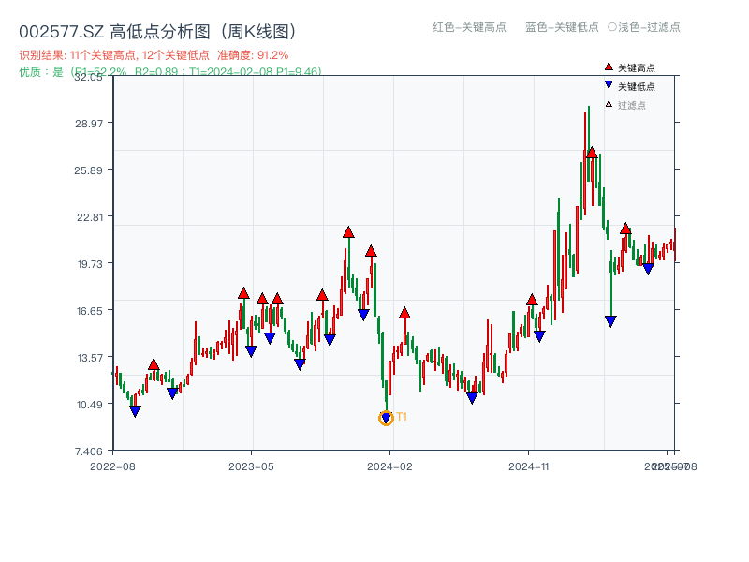Viewport: 749px width, 562px height.
Task: Click the red high marker at the chart peak
Action: pos(592,153)
